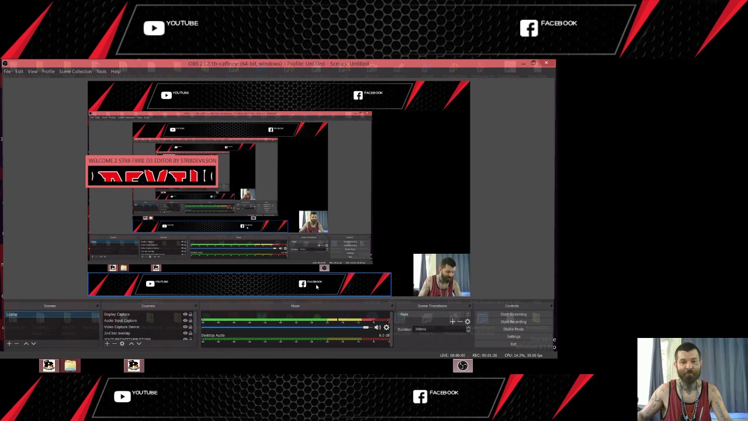Image resolution: width=748 pixels, height=421 pixels.
Task: Click the Facebook logo in the bottom overlay
Action: (x=420, y=396)
